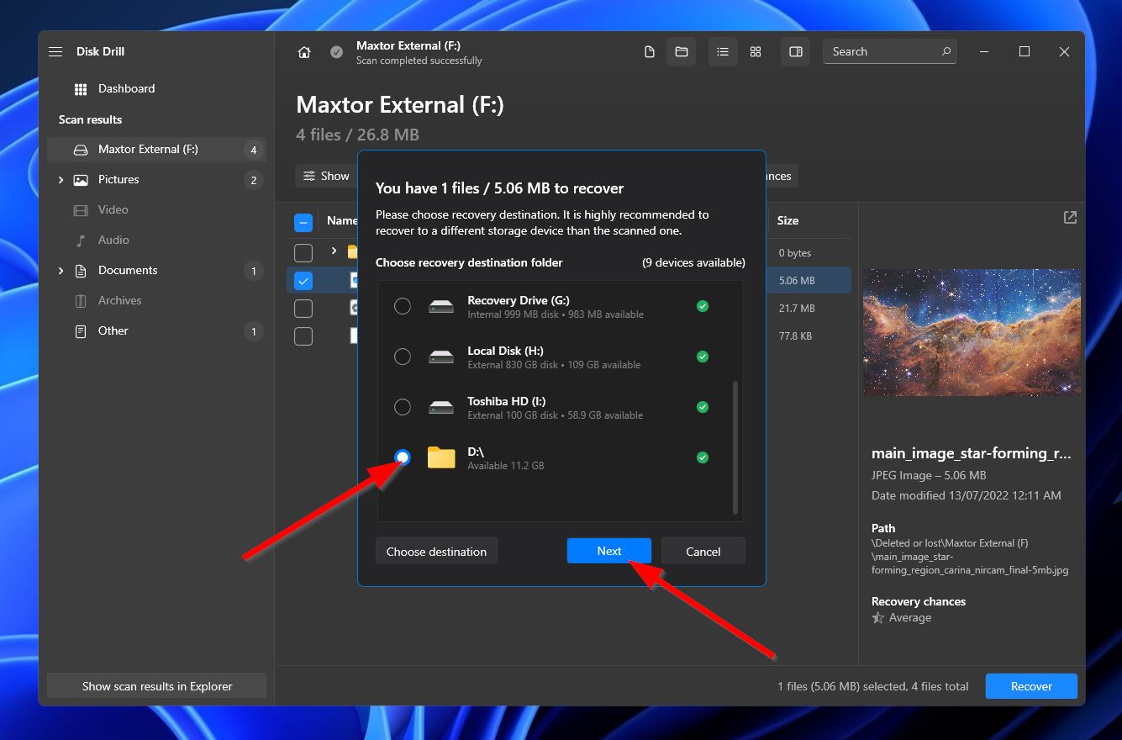Viewport: 1122px width, 740px height.
Task: Uncheck the 5.06 MB file row checkbox
Action: pyautogui.click(x=303, y=281)
